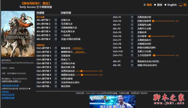Toggle 地图移动速度 checkbox
The image size is (188, 108).
tap(56, 75)
